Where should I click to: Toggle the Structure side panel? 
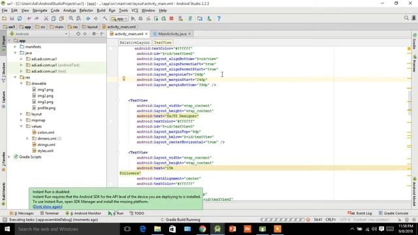point(3,72)
